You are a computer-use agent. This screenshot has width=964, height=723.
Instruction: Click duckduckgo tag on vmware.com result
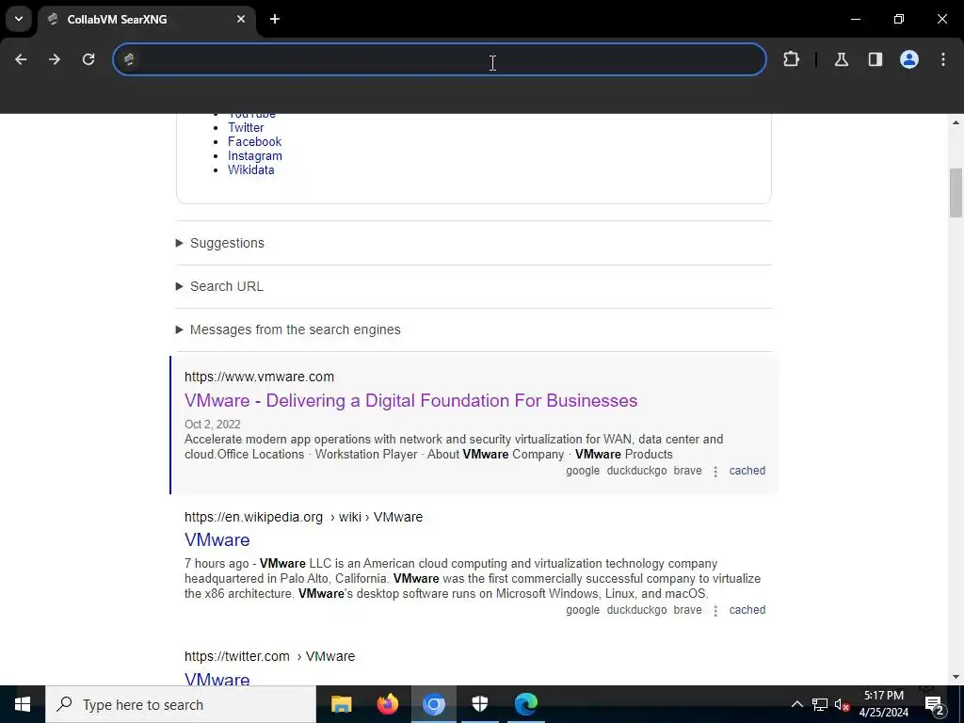pyautogui.click(x=636, y=471)
